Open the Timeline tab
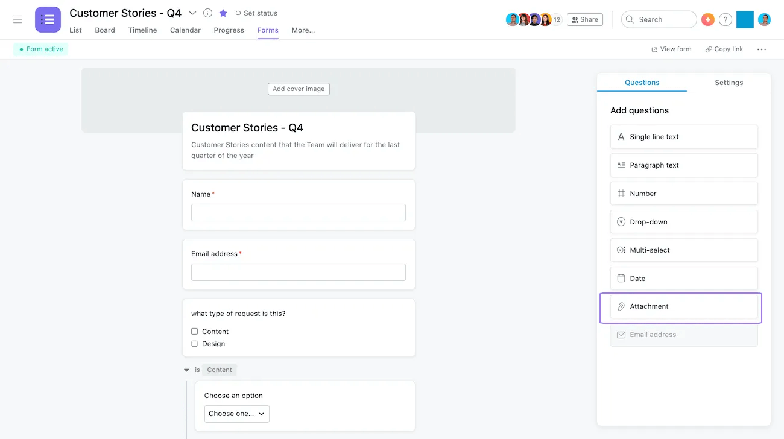The height and width of the screenshot is (439, 784). [x=142, y=30]
